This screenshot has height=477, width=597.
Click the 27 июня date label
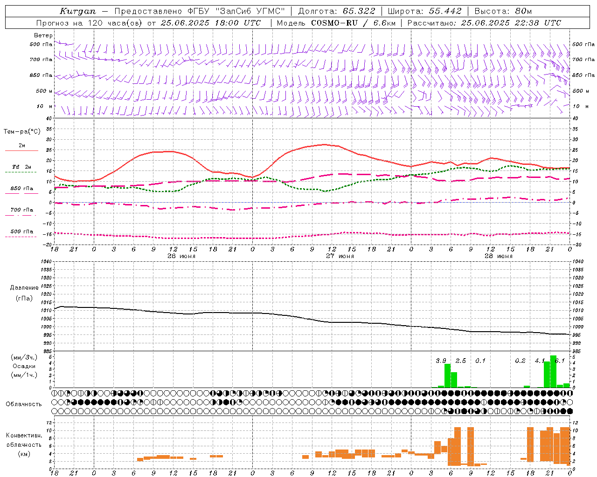(x=340, y=256)
